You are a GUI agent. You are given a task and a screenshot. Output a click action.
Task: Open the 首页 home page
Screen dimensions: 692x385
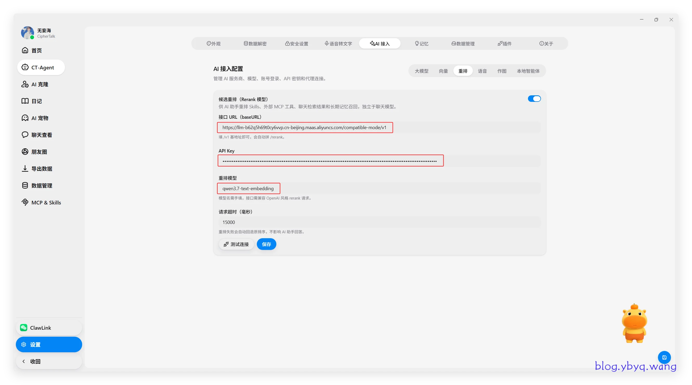tap(32, 50)
